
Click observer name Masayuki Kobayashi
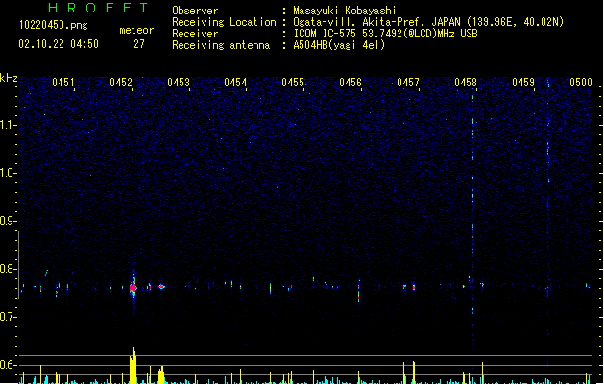click(x=345, y=11)
